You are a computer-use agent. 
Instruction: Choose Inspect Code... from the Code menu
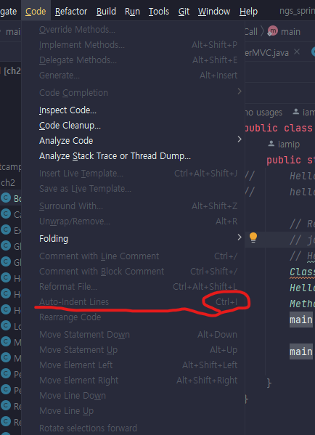[133, 110]
